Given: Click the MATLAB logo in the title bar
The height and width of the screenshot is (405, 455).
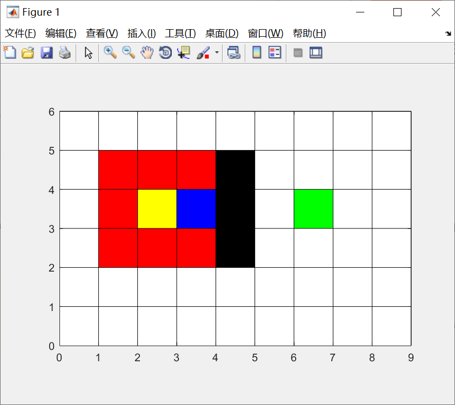Looking at the screenshot, I should click(x=13, y=12).
